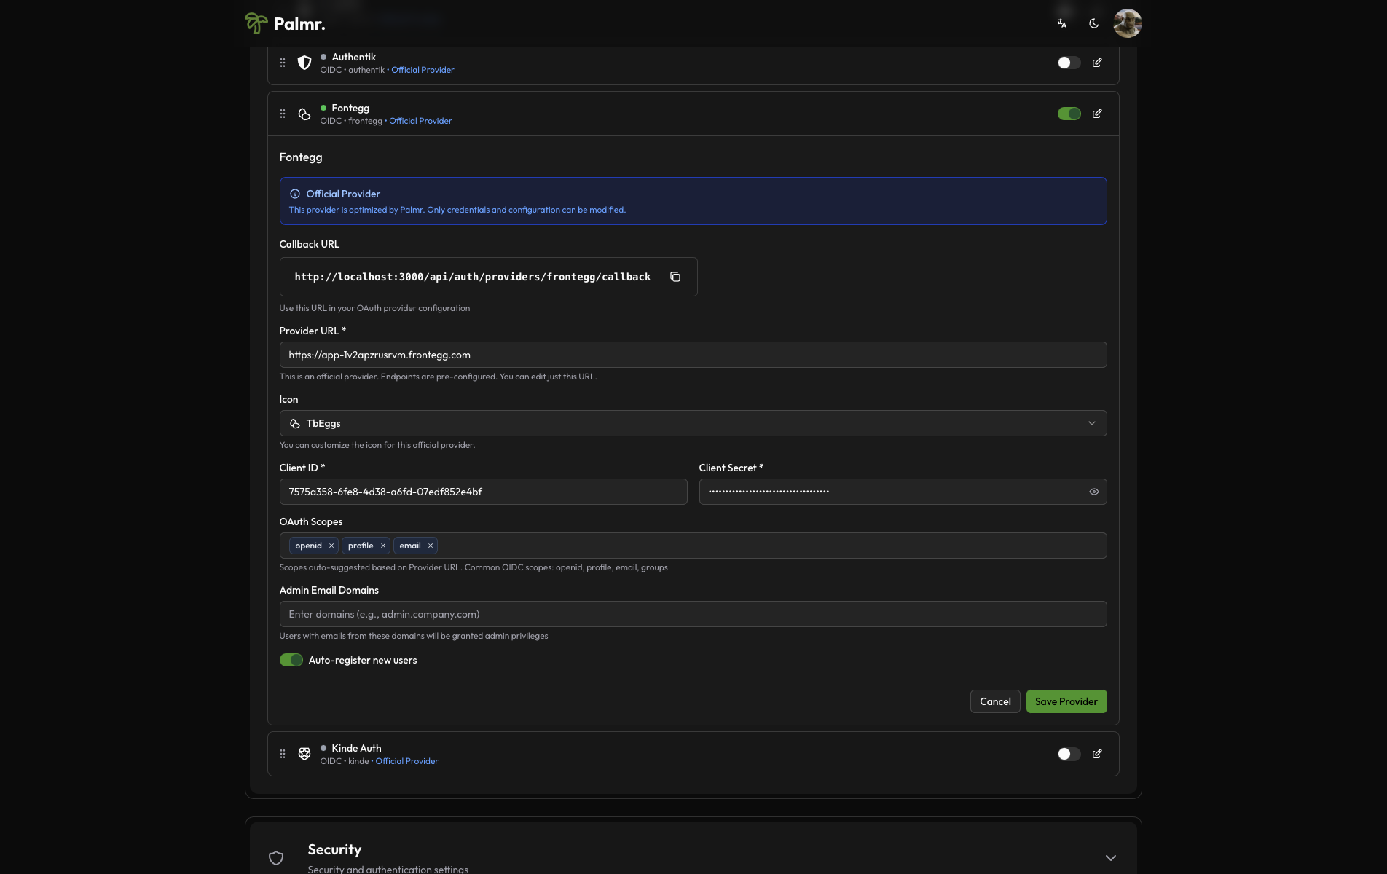
Task: Disable the Fontegg provider toggle
Action: pyautogui.click(x=1069, y=114)
